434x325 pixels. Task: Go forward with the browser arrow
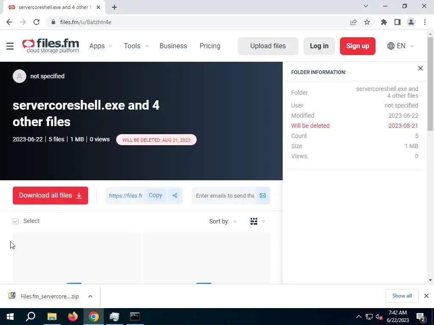pos(23,22)
